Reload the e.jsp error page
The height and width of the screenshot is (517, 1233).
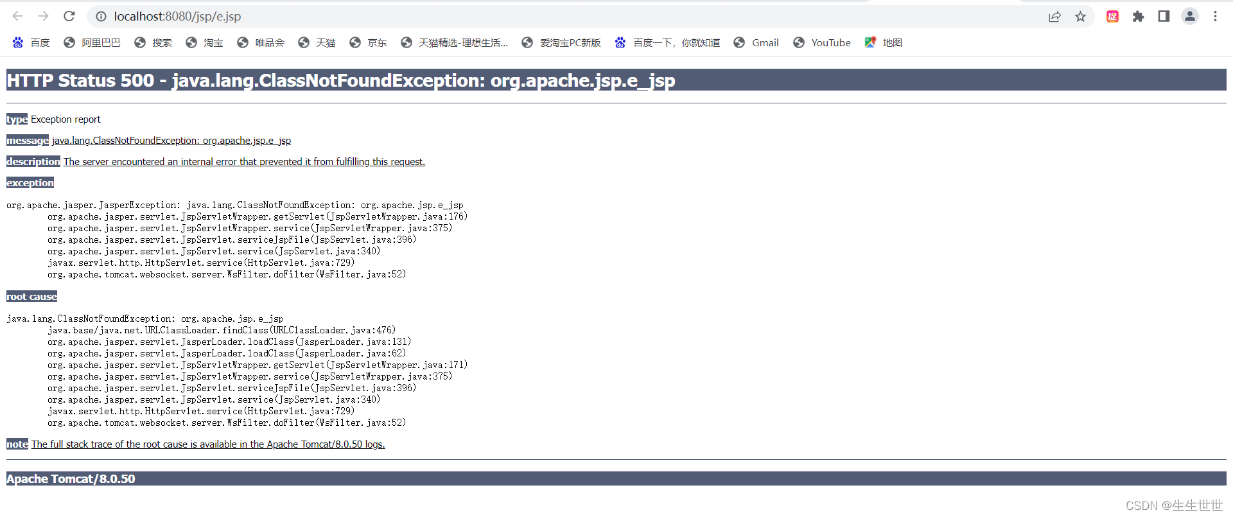[x=69, y=16]
